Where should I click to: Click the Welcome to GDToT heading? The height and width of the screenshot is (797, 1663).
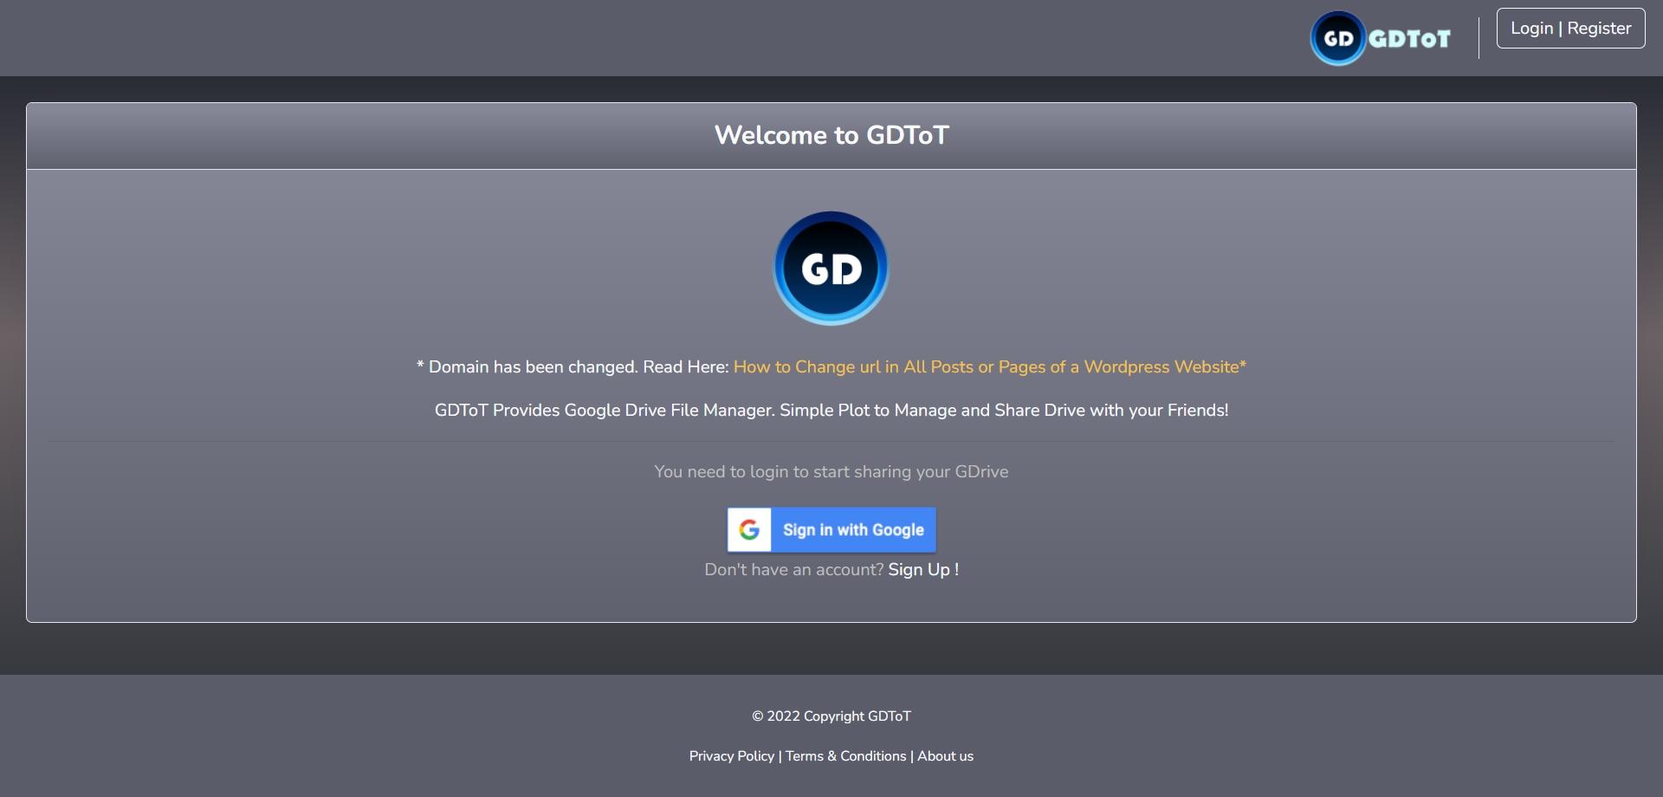(x=831, y=135)
